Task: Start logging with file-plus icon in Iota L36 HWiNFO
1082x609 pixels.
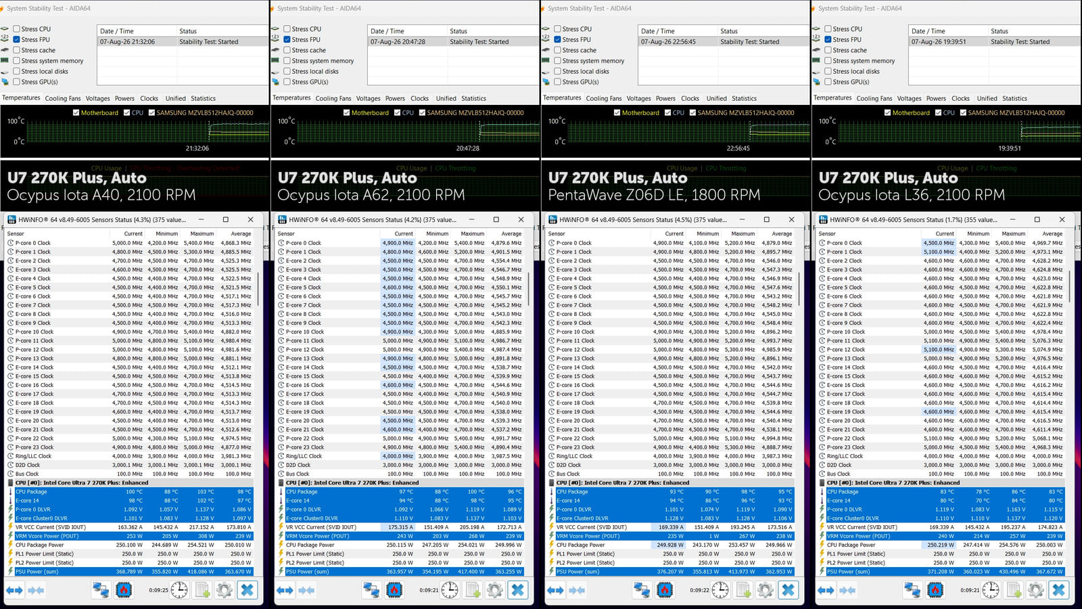Action: [x=1014, y=590]
